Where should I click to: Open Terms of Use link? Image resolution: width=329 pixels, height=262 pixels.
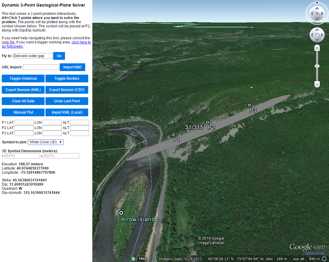[315, 253]
